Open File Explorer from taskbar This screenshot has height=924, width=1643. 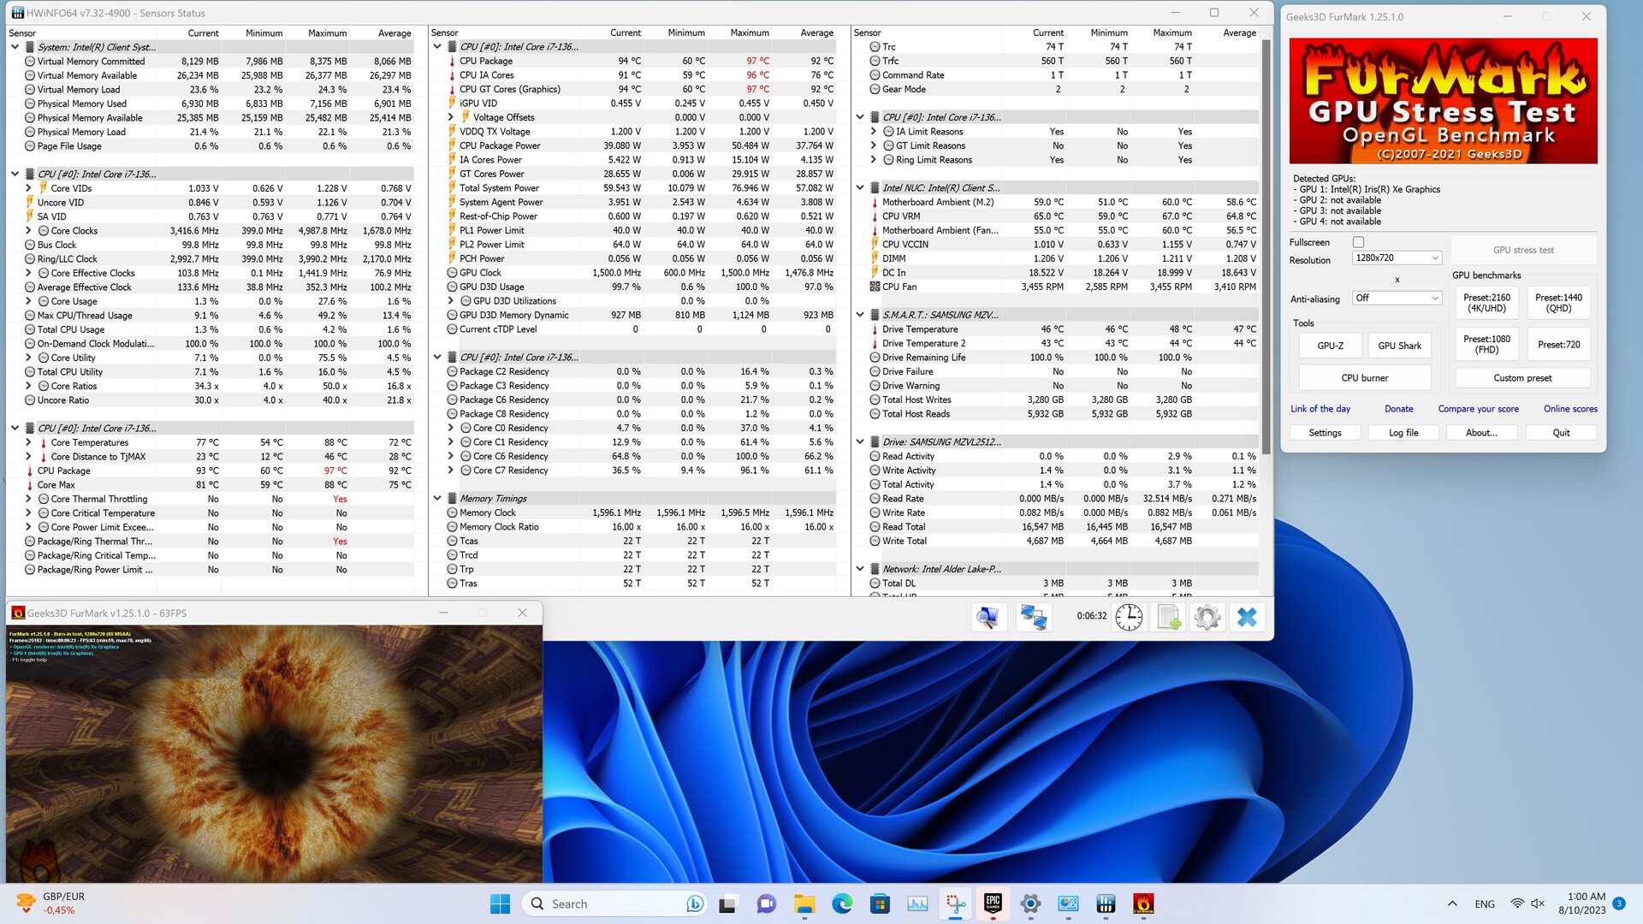[x=804, y=903]
